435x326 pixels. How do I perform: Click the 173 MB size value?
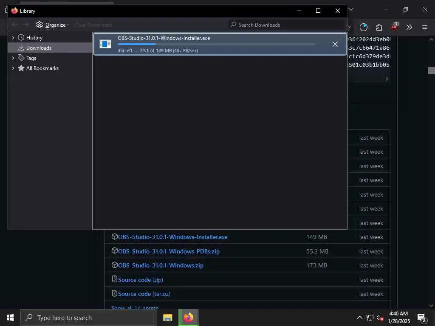pyautogui.click(x=317, y=265)
